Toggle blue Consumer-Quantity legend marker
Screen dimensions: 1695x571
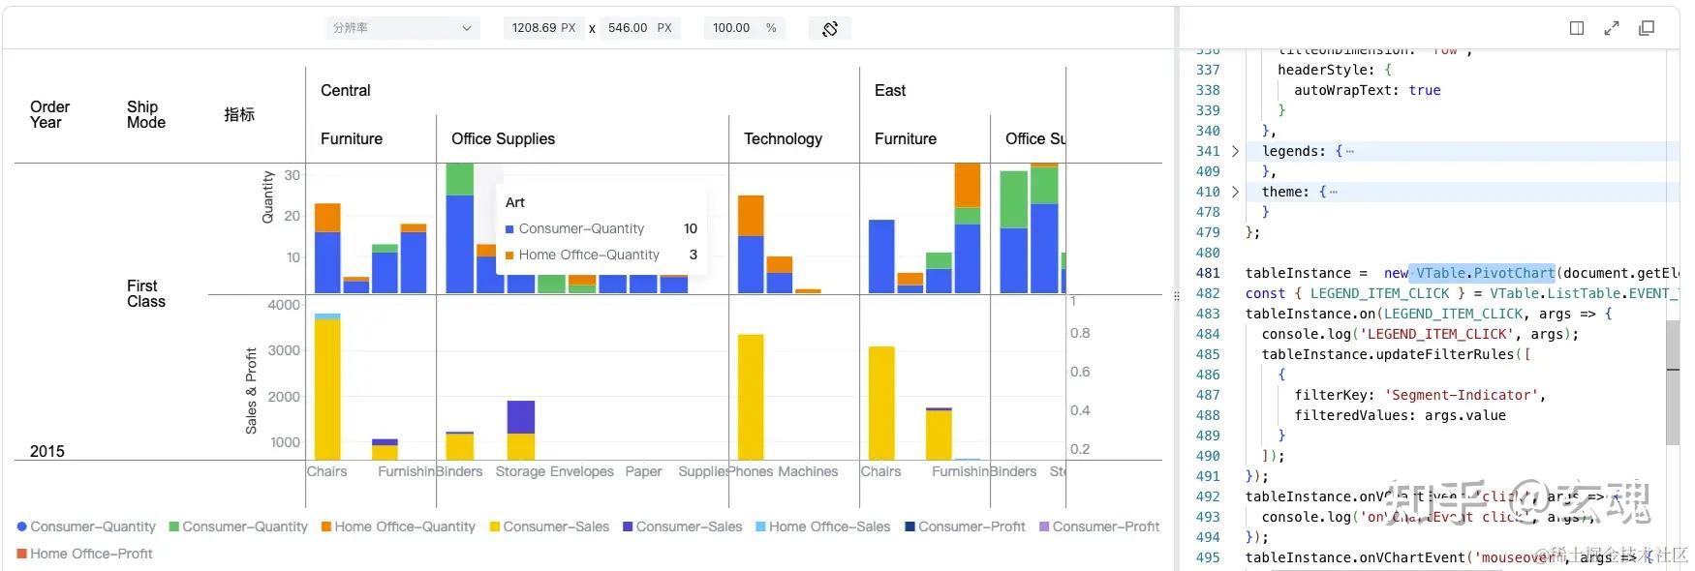[22, 526]
